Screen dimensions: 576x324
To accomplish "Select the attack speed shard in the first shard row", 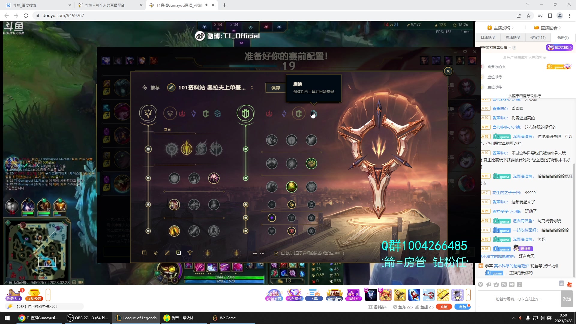I will pos(291,205).
